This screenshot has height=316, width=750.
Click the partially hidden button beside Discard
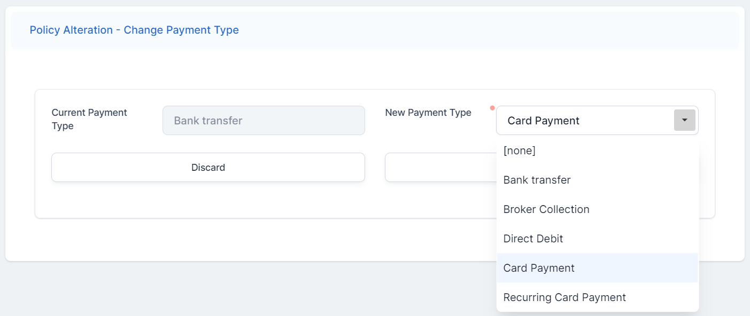point(439,168)
